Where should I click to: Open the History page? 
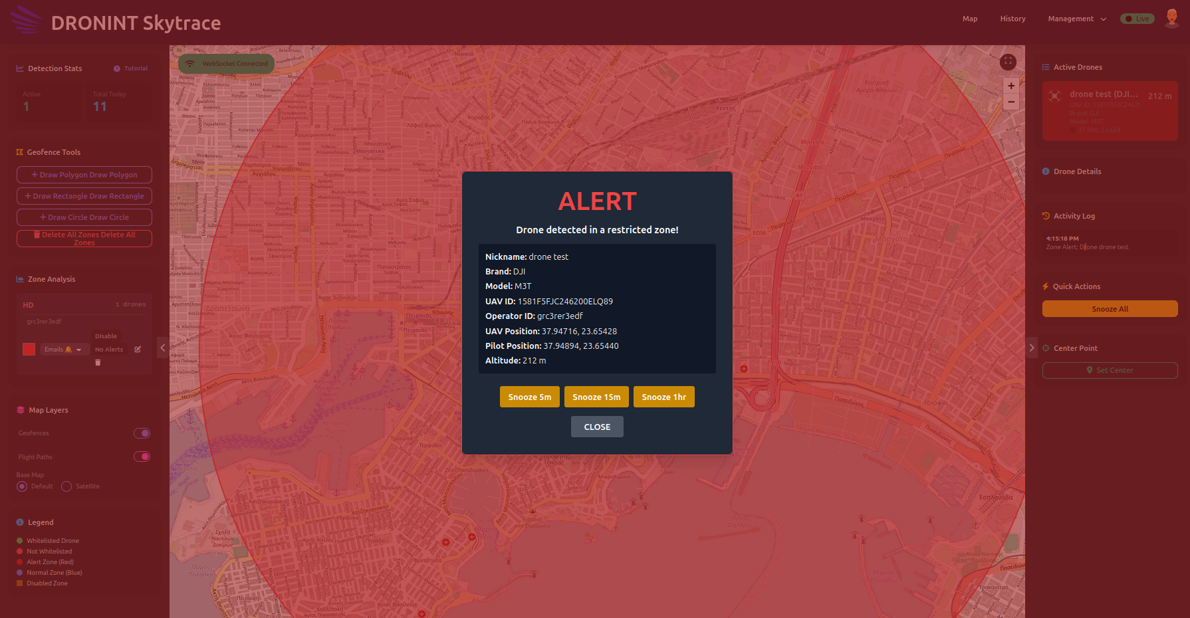coord(1012,19)
